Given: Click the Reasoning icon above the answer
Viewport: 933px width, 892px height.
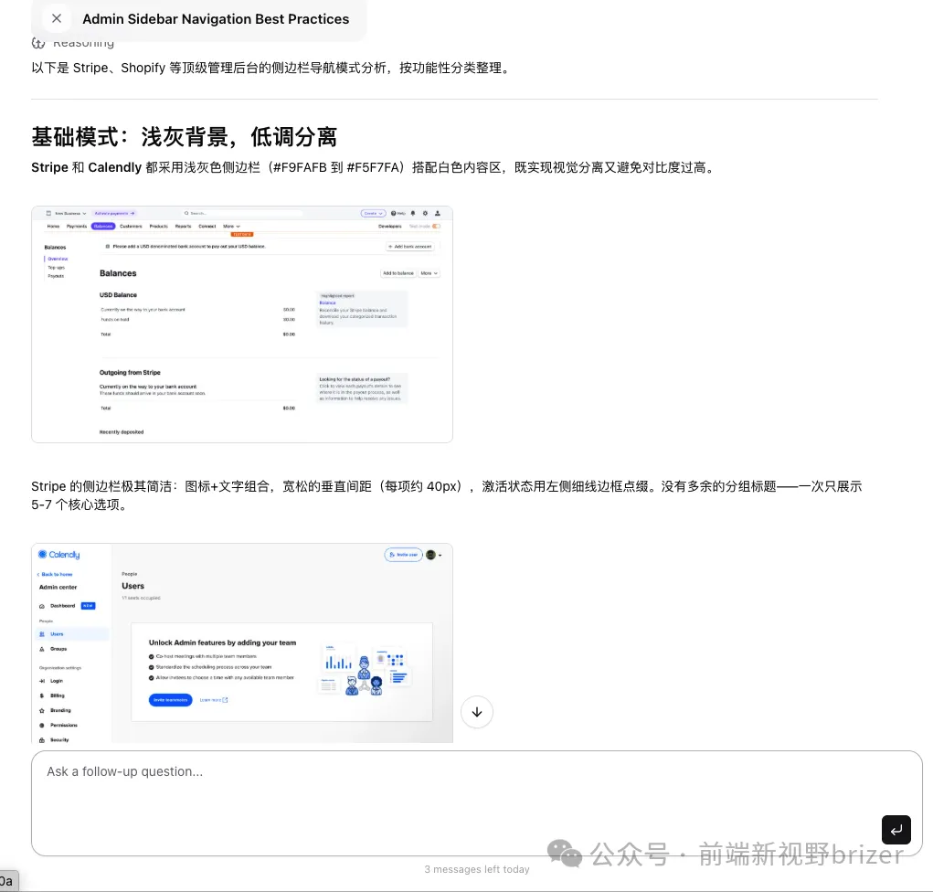Looking at the screenshot, I should (38, 42).
